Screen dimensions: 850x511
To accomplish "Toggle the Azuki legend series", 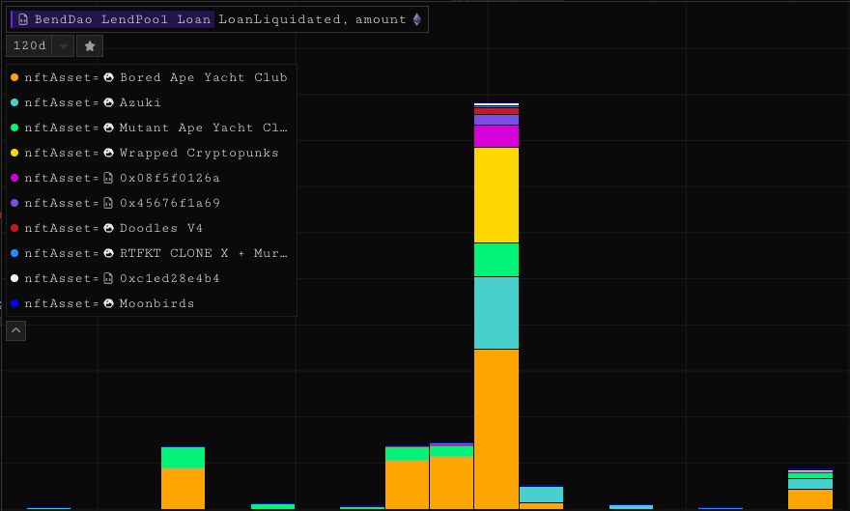I will coord(152,102).
